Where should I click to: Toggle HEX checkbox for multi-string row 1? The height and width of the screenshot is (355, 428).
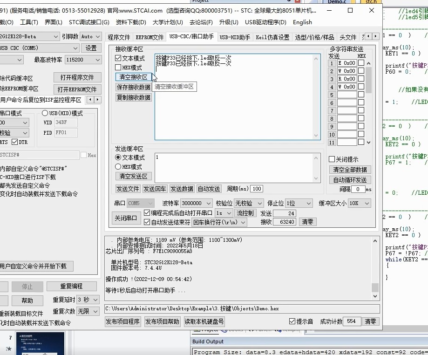(361, 63)
